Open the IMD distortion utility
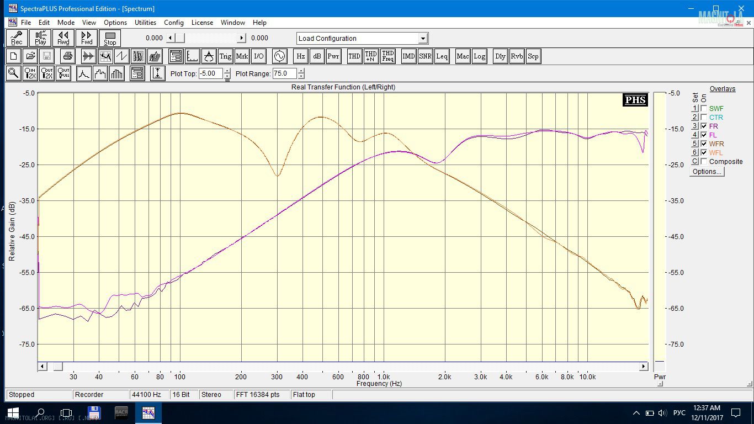Screen dimensions: 754x424 pyautogui.click(x=408, y=56)
